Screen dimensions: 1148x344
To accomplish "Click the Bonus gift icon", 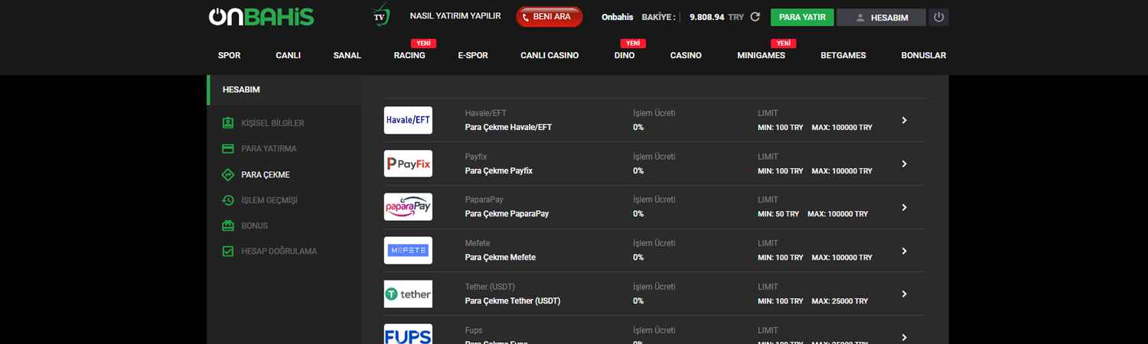I will 227,226.
